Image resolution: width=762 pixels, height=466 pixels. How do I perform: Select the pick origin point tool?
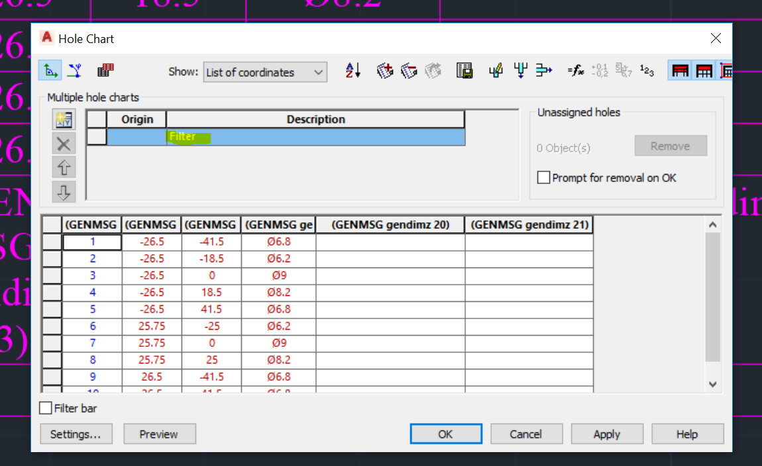(x=50, y=70)
